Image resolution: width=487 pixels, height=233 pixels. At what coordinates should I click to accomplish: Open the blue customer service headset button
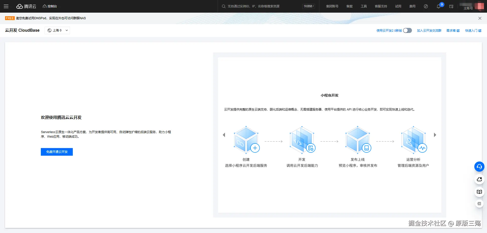pyautogui.click(x=479, y=167)
